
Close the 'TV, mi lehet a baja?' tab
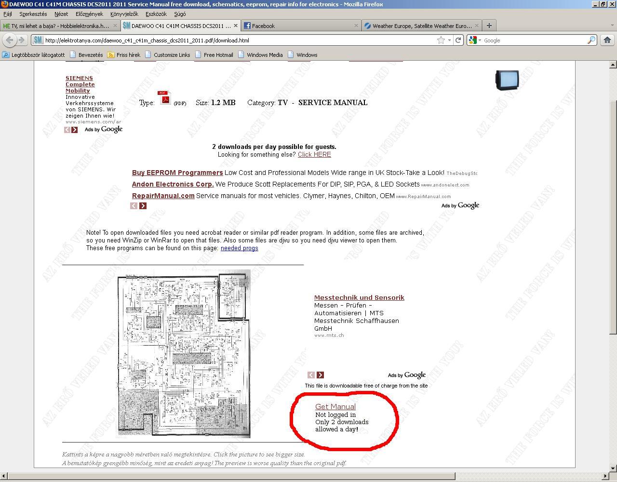point(115,26)
